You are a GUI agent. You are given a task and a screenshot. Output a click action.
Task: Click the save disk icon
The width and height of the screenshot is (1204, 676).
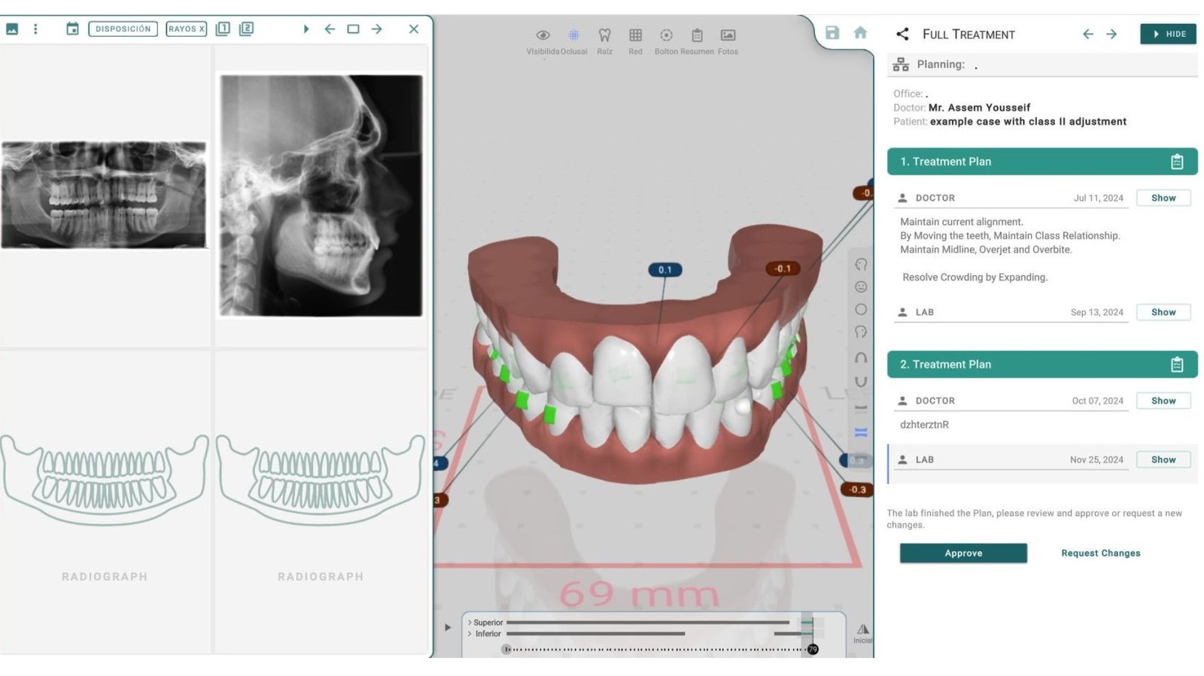click(832, 32)
